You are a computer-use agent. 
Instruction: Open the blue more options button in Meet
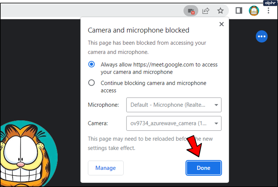pos(262,37)
